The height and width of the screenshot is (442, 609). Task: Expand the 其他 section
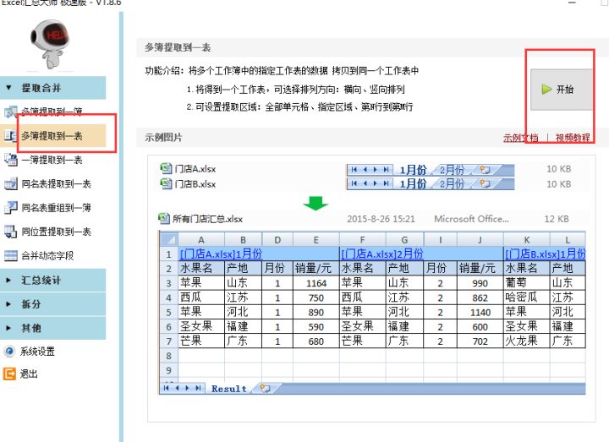pyautogui.click(x=52, y=328)
